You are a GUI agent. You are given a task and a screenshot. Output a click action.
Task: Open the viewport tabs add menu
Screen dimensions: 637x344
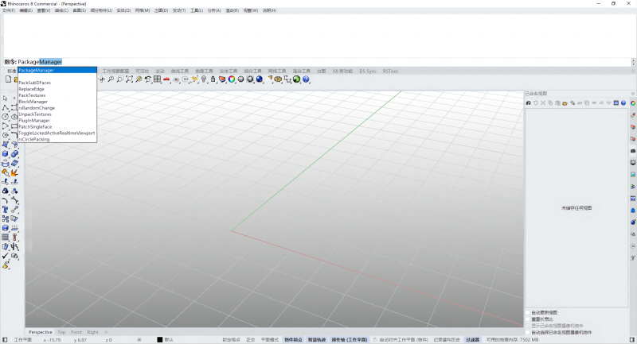[106, 331]
